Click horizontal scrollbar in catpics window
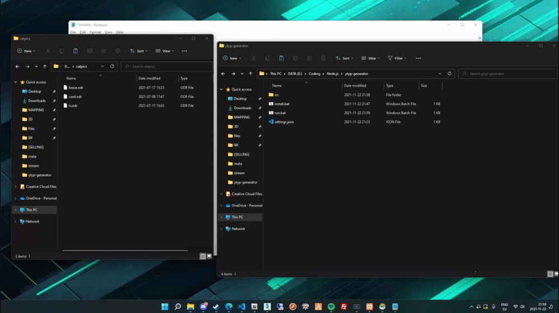Screen dimensions: 559x313 (125, 250)
